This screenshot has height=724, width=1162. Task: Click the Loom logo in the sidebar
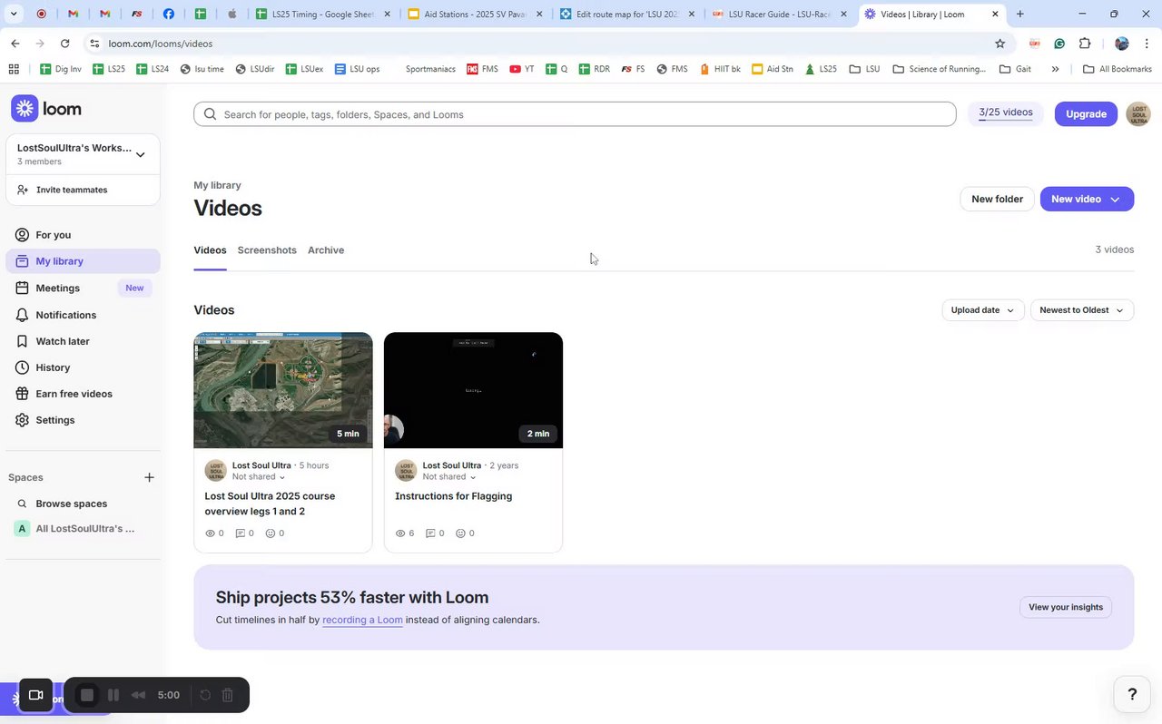click(x=46, y=109)
